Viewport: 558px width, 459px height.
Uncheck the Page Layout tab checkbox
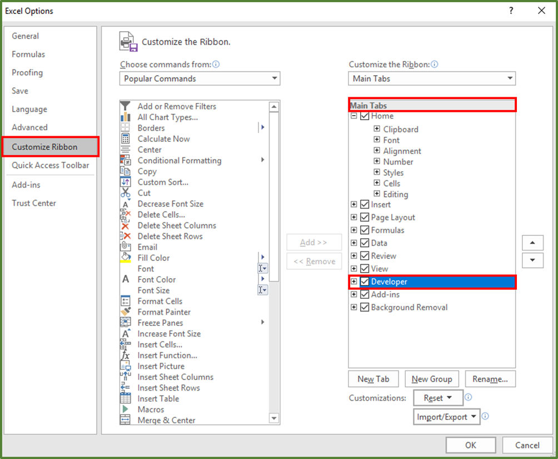365,217
